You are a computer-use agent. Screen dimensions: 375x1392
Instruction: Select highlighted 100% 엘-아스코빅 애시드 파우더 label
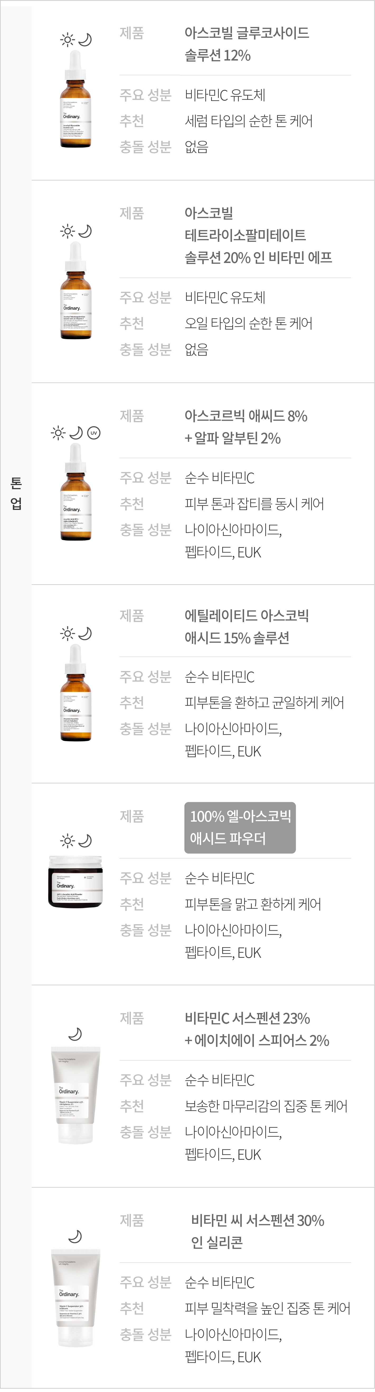click(240, 827)
